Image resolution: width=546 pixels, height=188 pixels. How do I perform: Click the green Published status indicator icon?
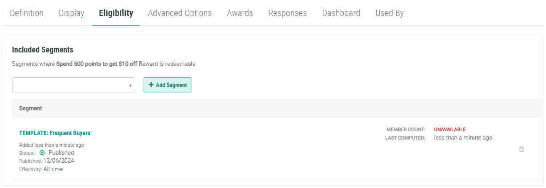(x=42, y=152)
